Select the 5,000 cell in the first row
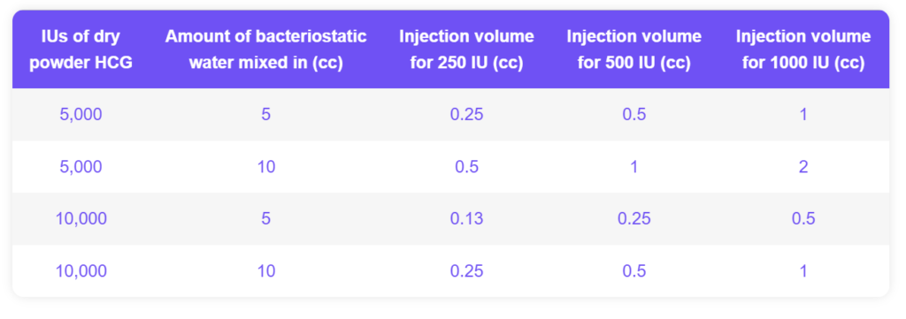The height and width of the screenshot is (319, 906). tap(81, 114)
